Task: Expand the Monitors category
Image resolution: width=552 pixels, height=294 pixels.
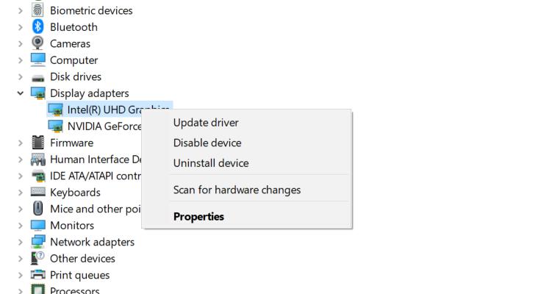Action: pos(21,226)
